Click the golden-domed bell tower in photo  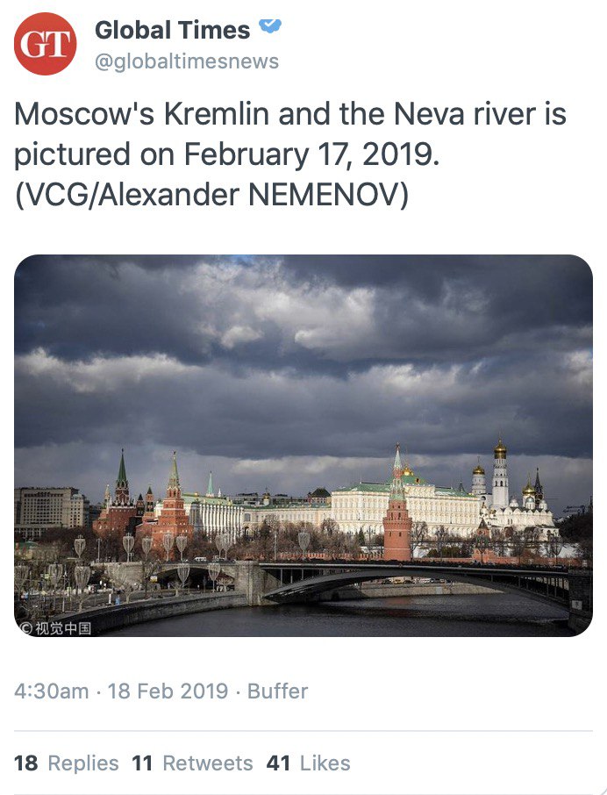[x=500, y=478]
